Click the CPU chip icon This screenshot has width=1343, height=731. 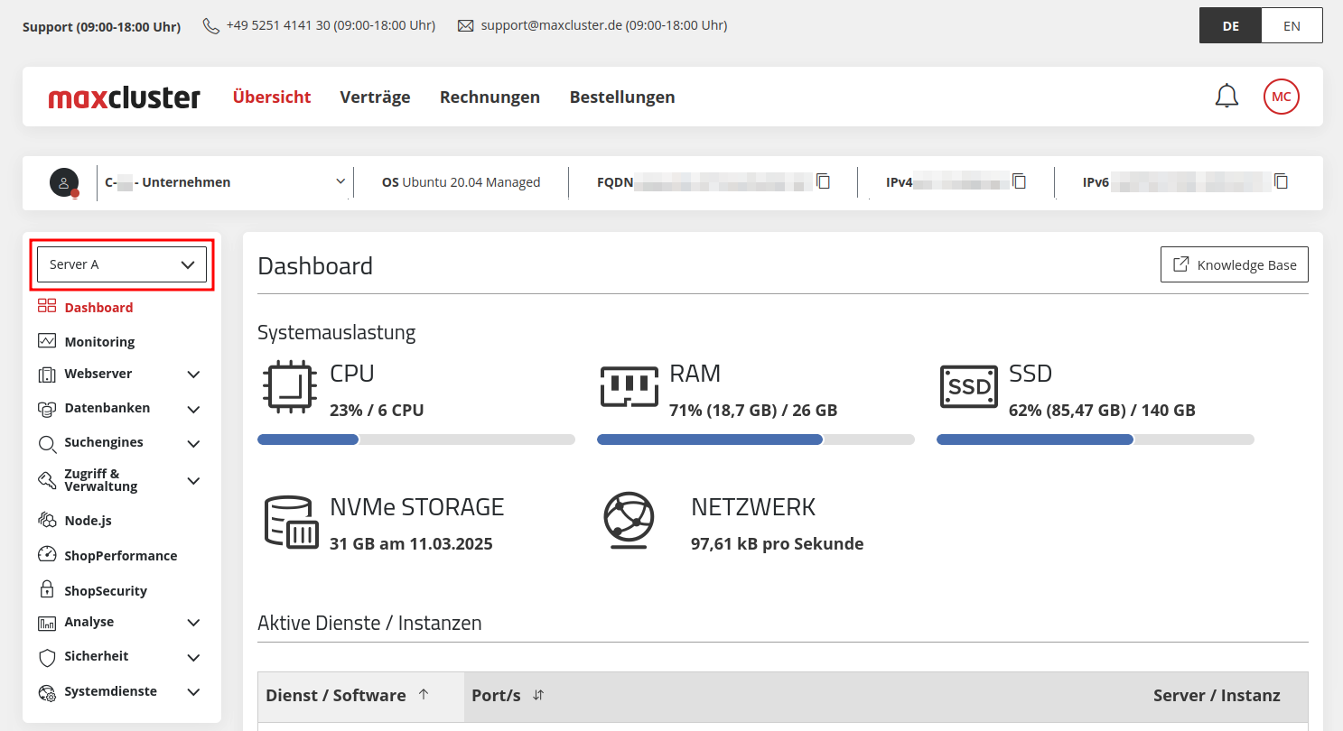(x=289, y=385)
